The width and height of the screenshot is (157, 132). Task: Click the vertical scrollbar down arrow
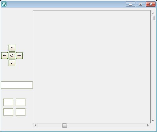(x=153, y=121)
